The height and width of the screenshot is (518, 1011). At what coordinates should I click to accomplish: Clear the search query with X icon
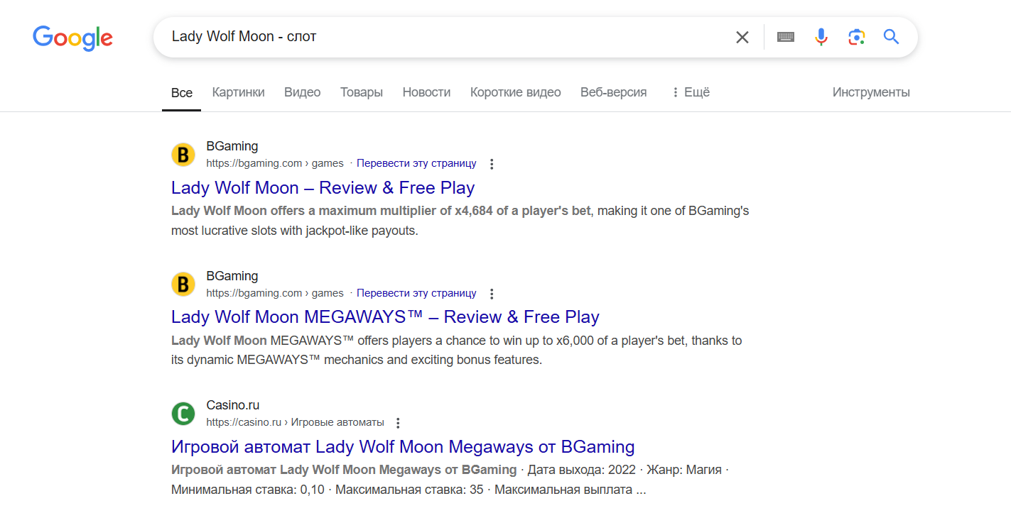[x=742, y=37]
